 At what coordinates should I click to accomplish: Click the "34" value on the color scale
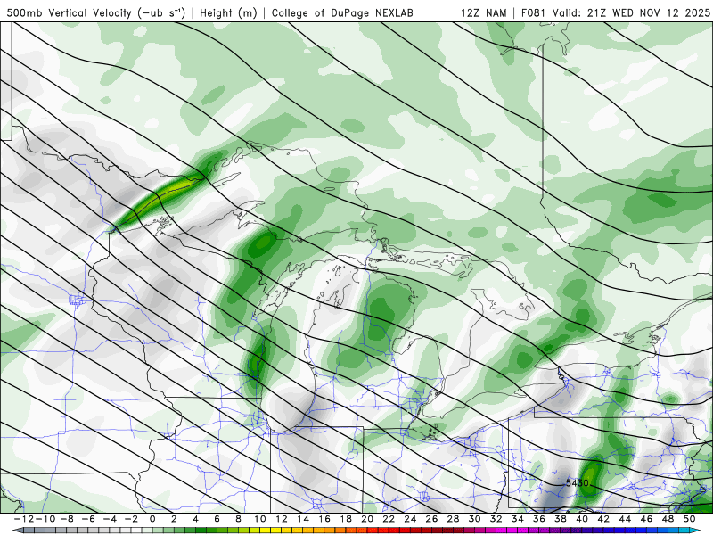tap(518, 519)
